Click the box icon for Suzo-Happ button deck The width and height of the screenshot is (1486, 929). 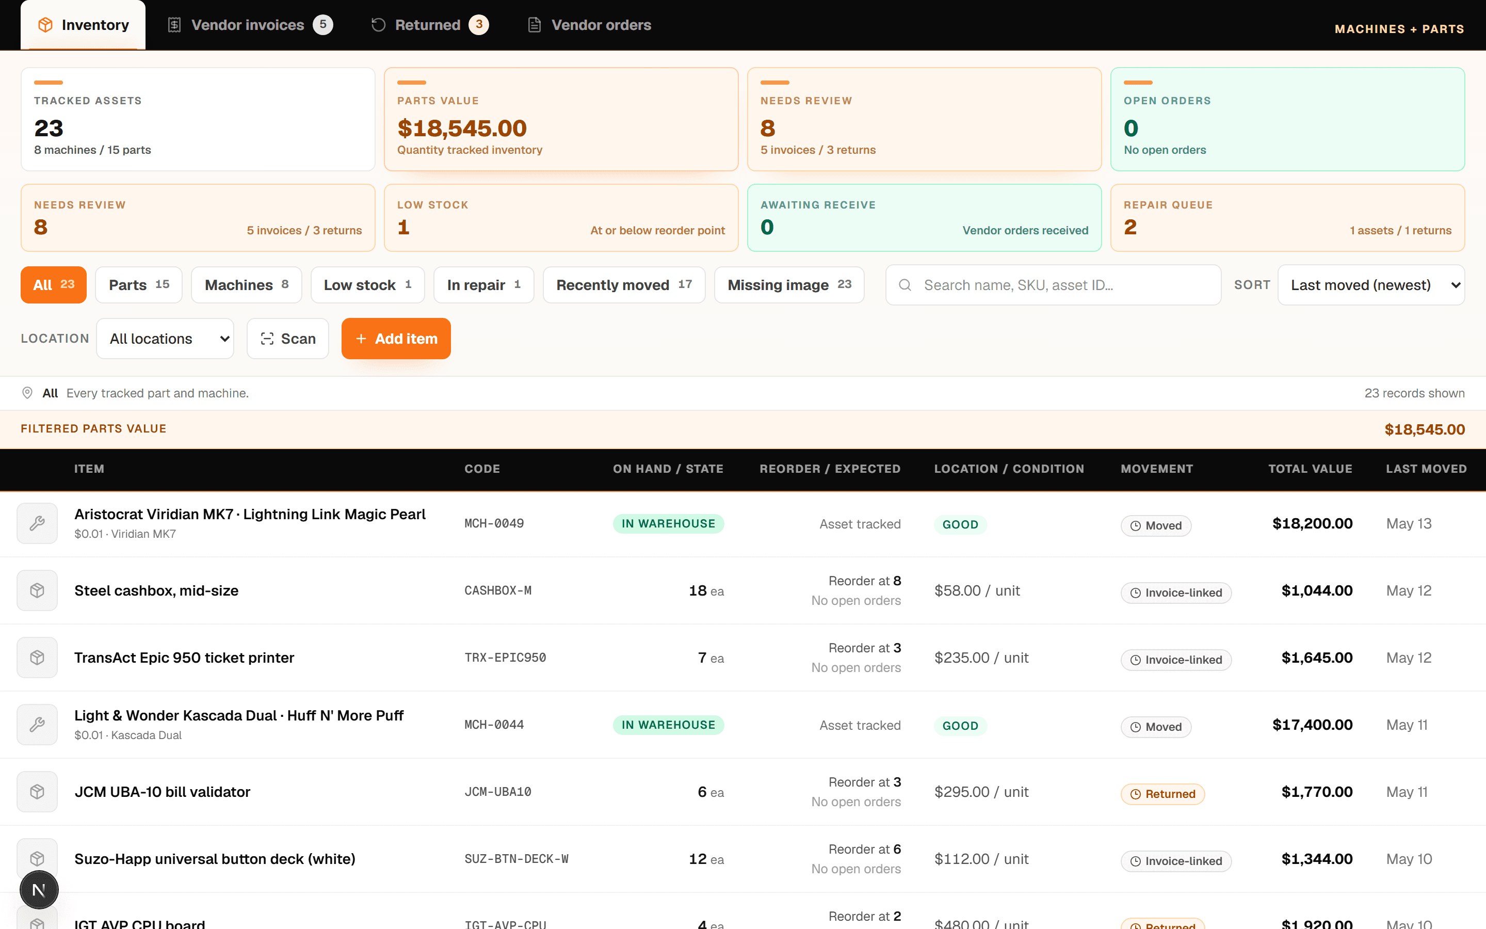click(37, 858)
